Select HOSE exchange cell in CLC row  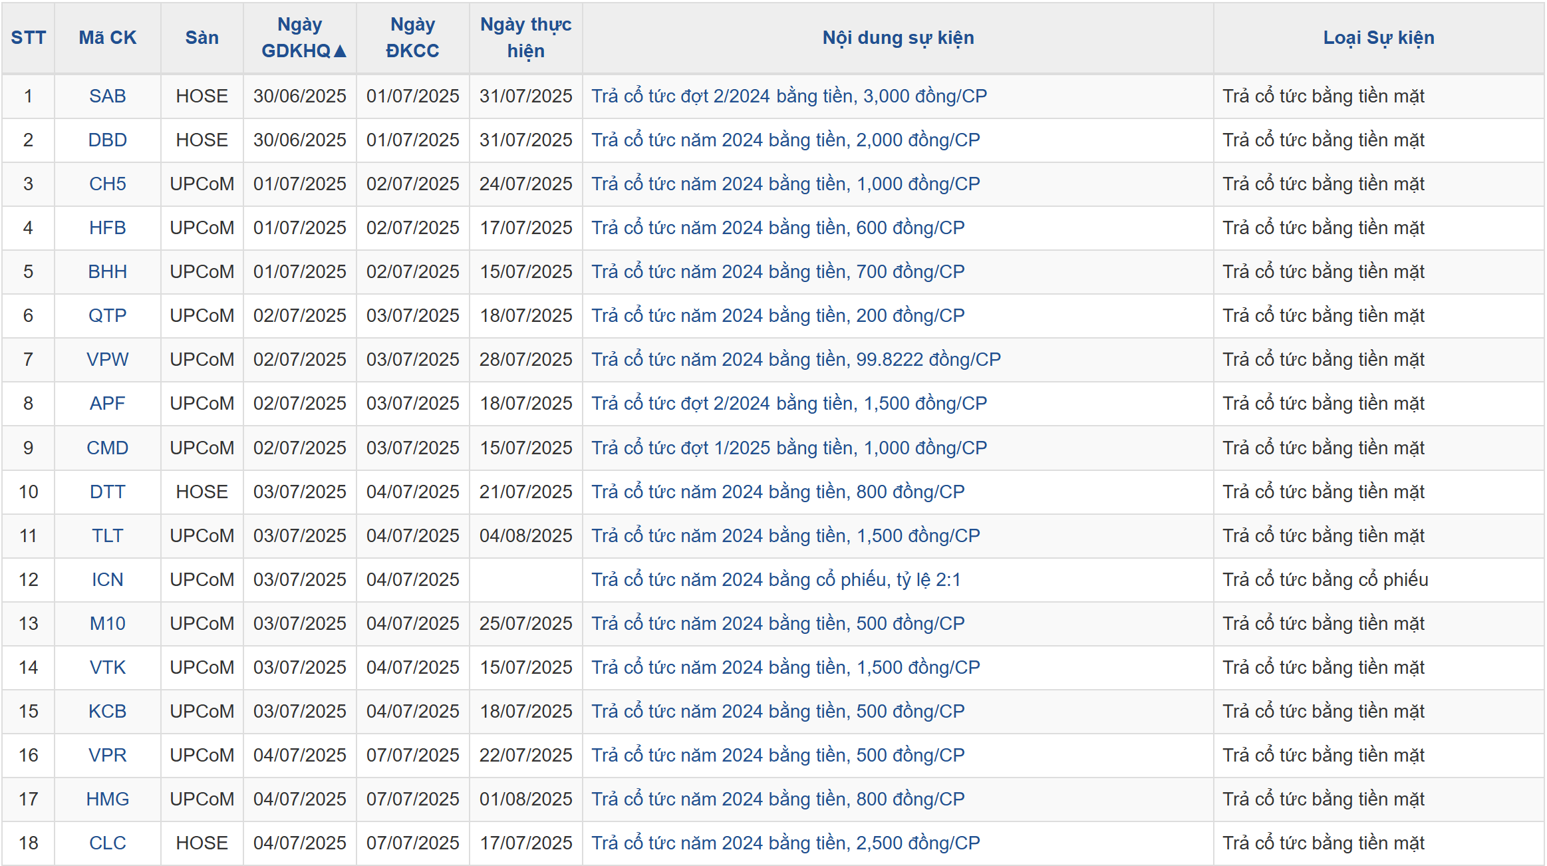point(202,843)
